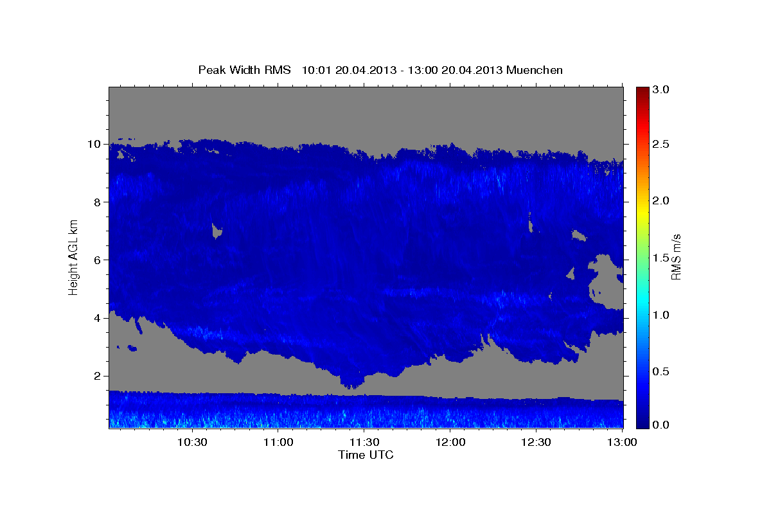Click the 12:00 time tick label

click(x=450, y=442)
